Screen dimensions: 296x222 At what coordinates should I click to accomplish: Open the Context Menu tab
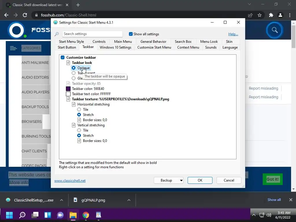pyautogui.click(x=188, y=47)
